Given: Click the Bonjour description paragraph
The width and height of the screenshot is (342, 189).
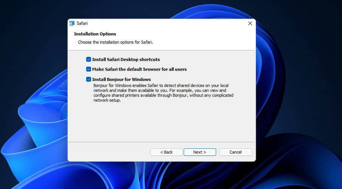Looking at the screenshot, I should [x=163, y=93].
